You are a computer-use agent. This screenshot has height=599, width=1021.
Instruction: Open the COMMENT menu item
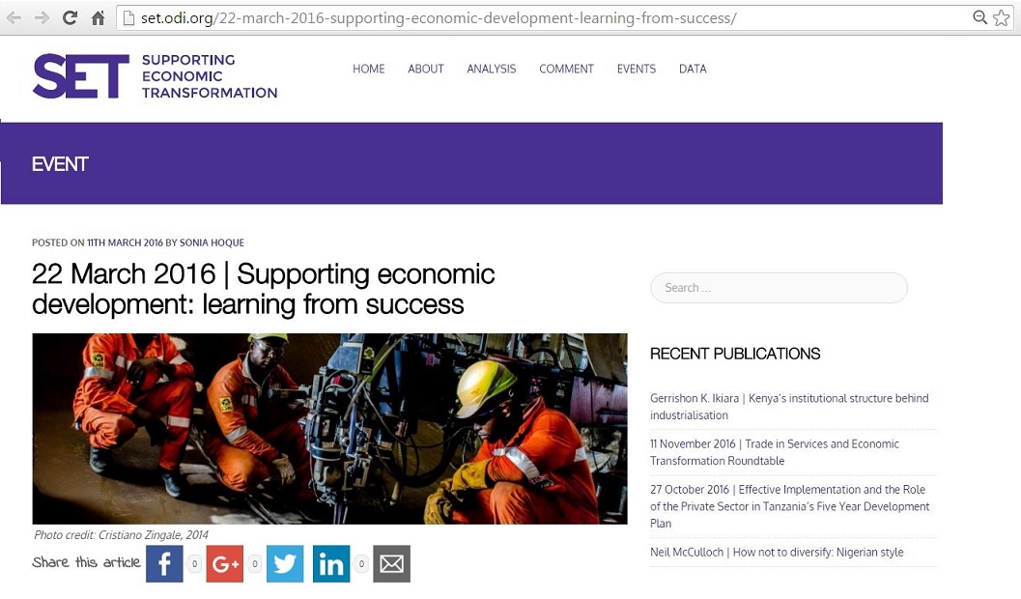tap(566, 69)
